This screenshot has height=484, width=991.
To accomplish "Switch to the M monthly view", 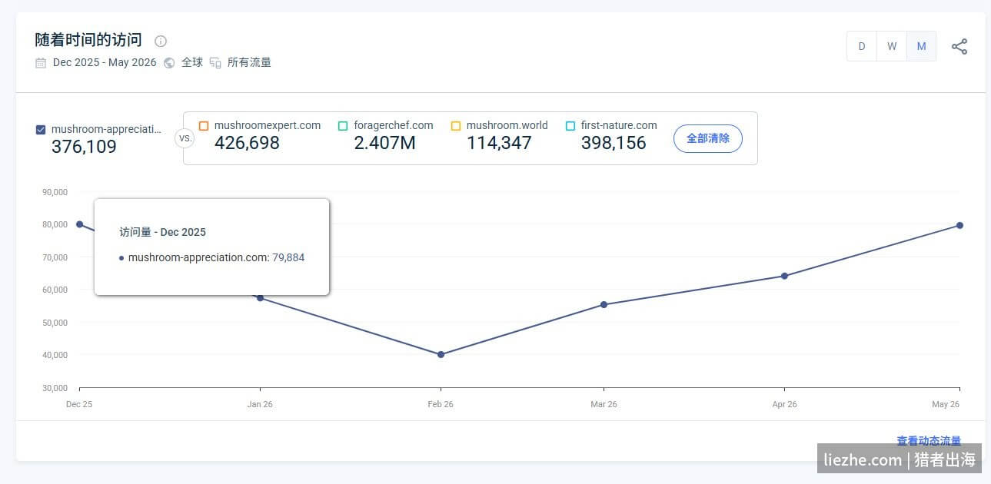I will [x=921, y=46].
